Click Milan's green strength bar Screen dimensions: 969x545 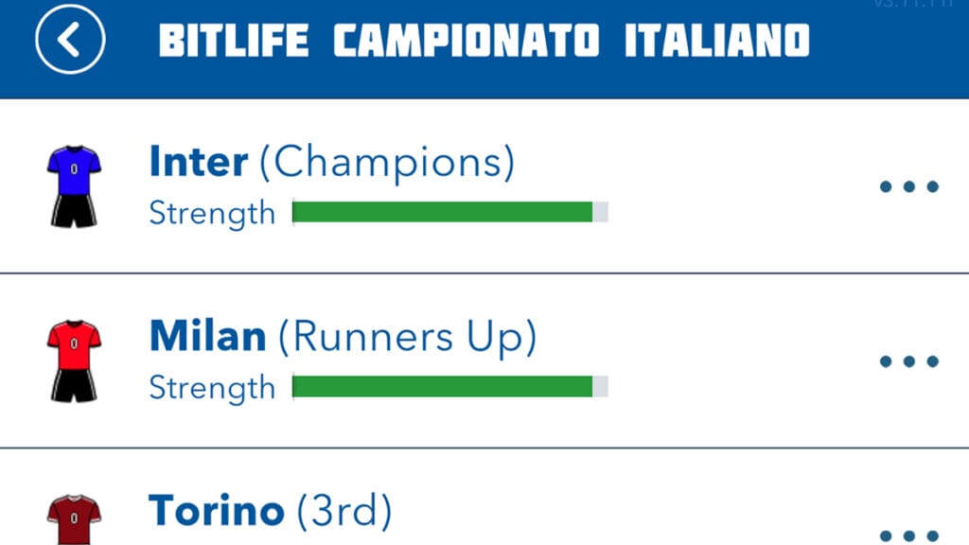pos(442,386)
